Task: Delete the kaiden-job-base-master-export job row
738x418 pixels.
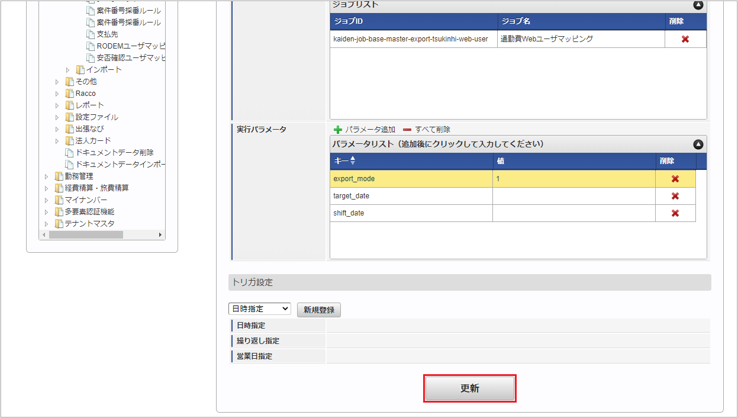Action: tap(685, 39)
